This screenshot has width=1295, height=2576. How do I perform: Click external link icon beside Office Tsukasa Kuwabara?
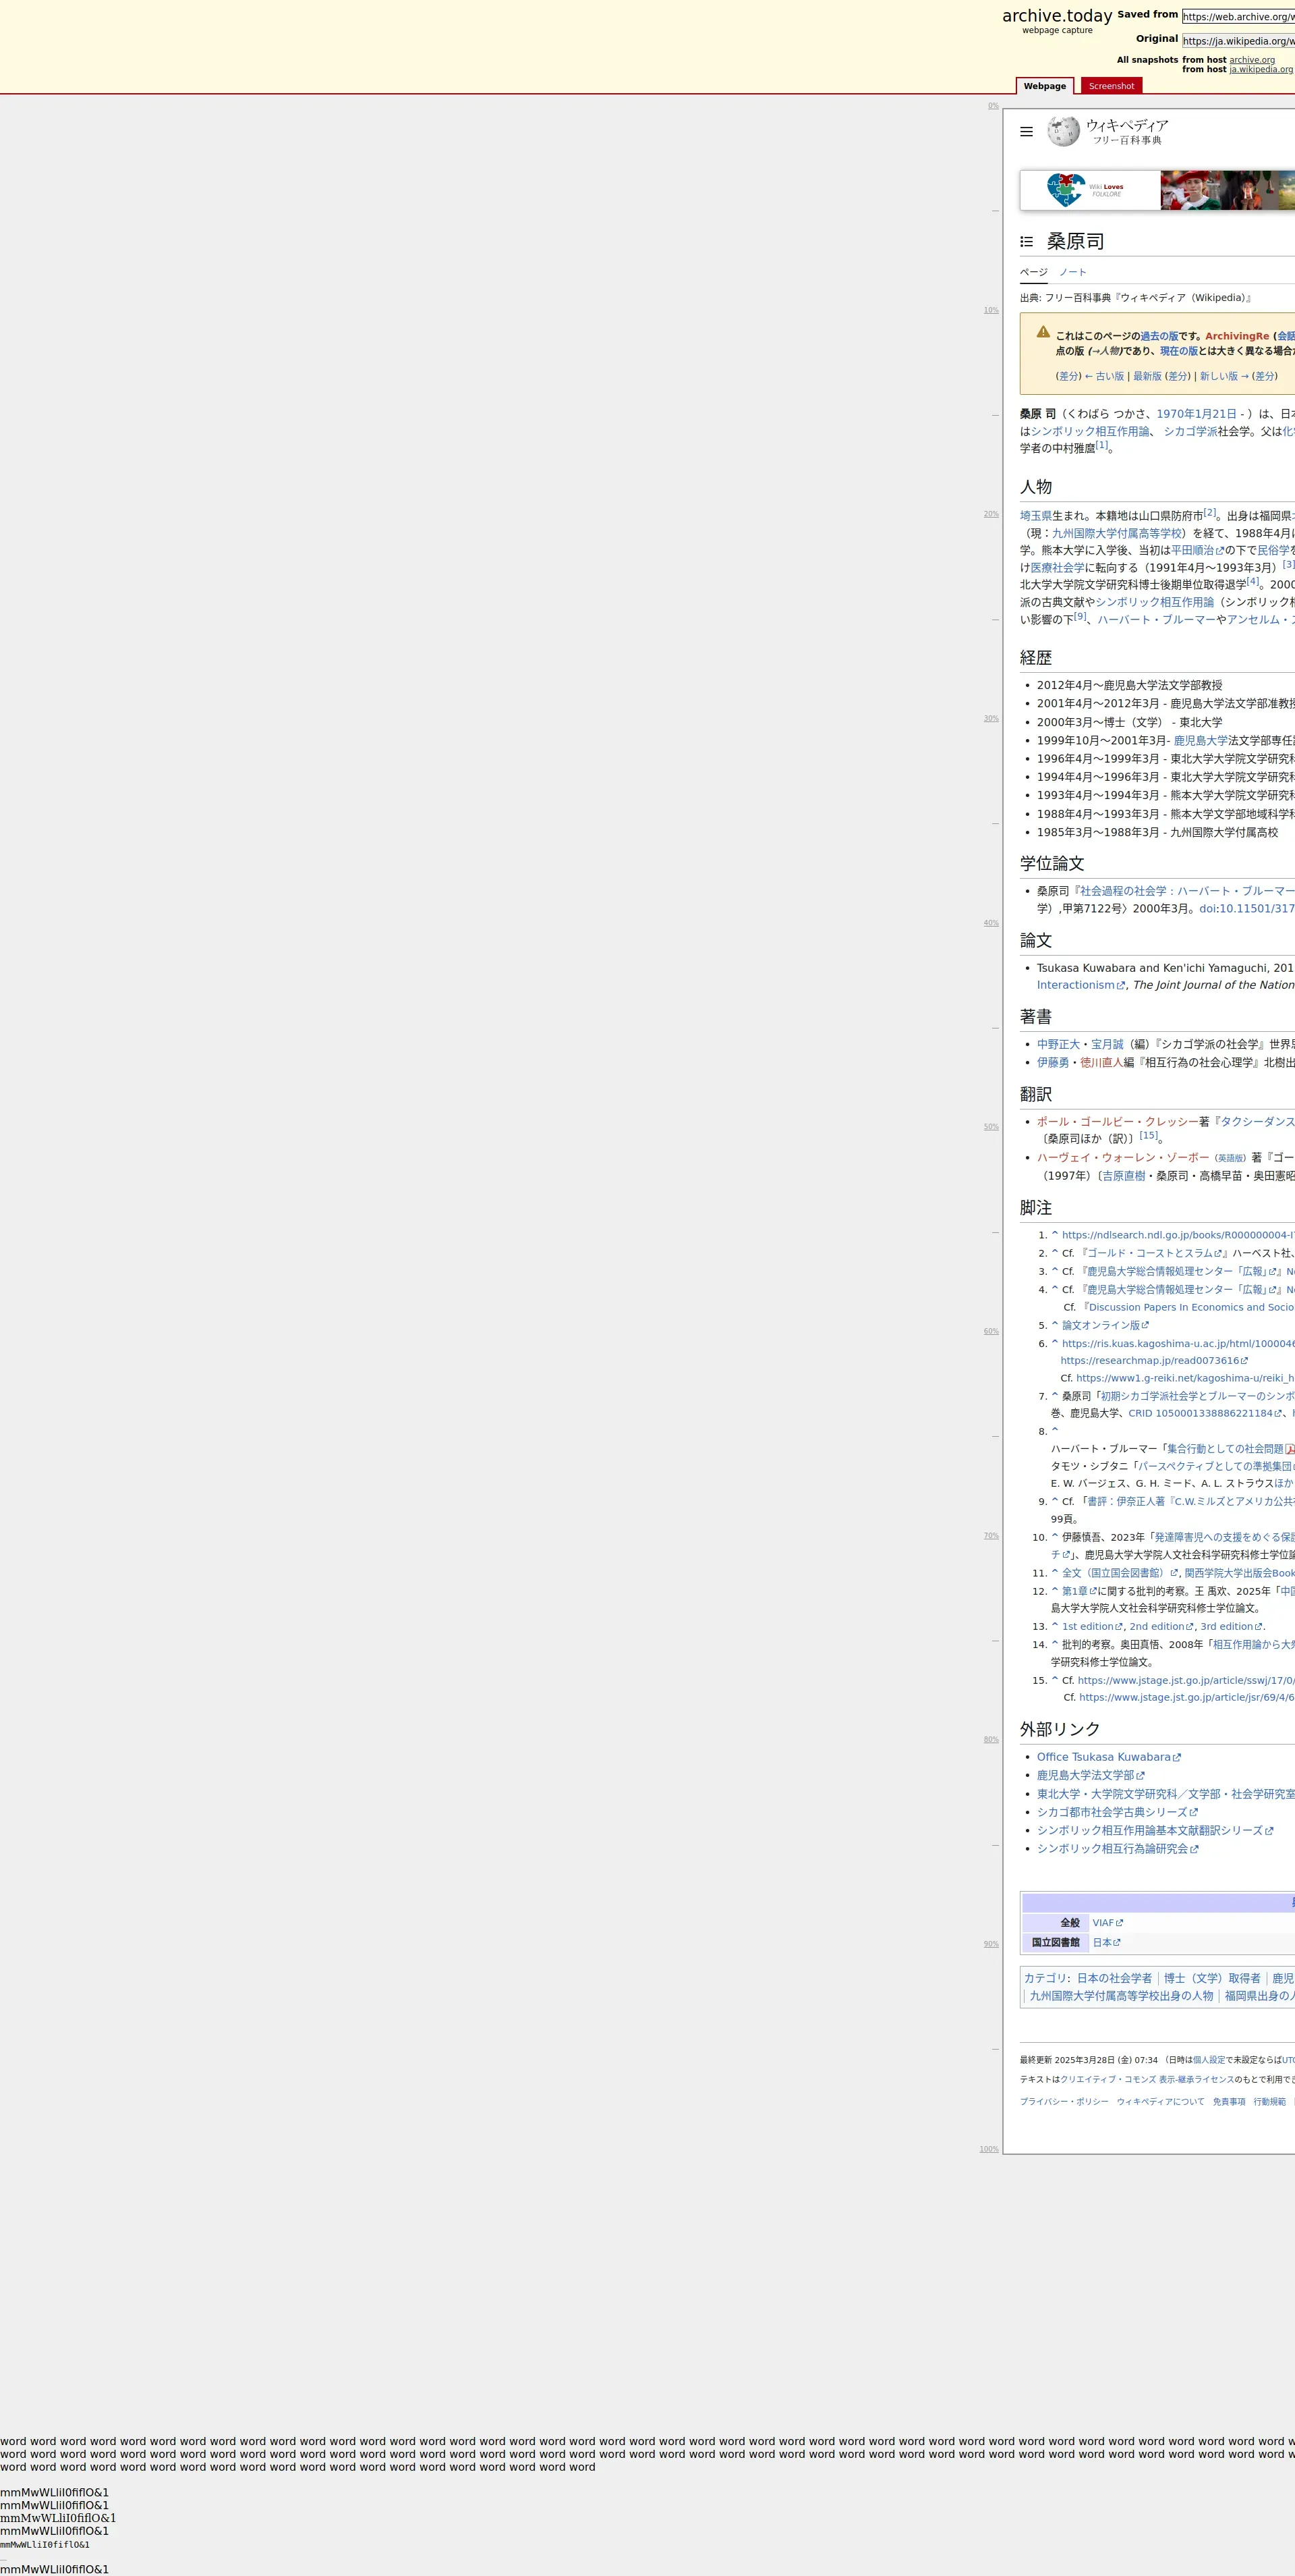pos(1177,1758)
